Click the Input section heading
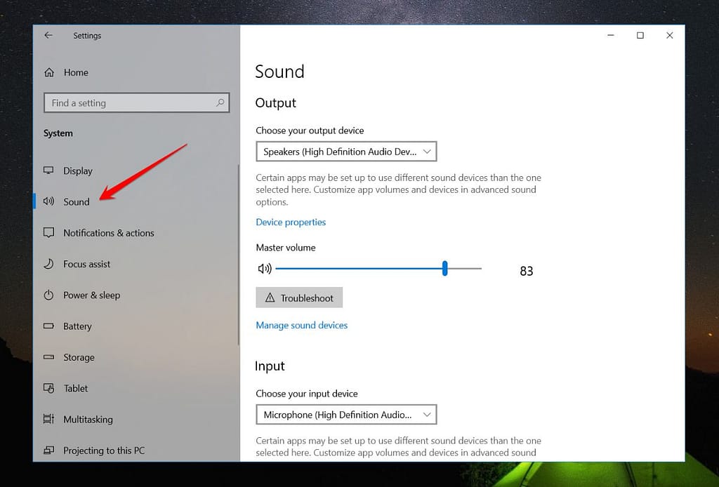Image resolution: width=719 pixels, height=487 pixels. click(270, 366)
